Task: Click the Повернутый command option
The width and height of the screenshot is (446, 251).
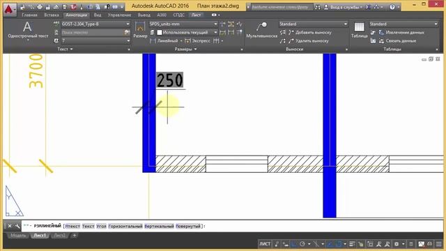Action: pyautogui.click(x=188, y=226)
